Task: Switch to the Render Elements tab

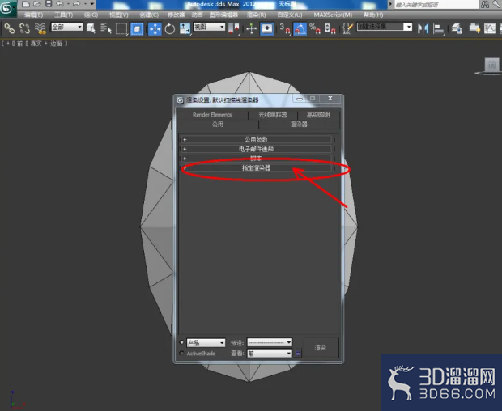Action: [x=212, y=115]
